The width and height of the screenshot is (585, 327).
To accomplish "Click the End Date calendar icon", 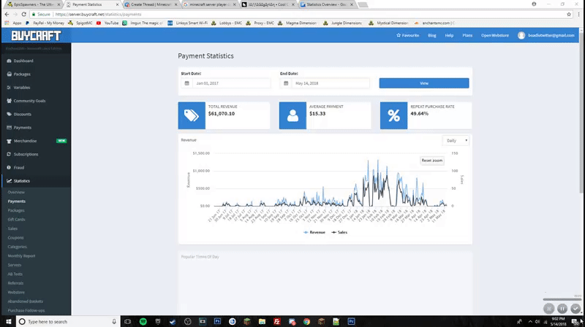I will point(286,83).
